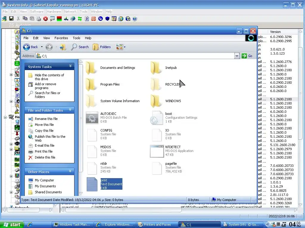The height and width of the screenshot is (228, 305).
Task: Click Print this file link
Action: [43, 151]
